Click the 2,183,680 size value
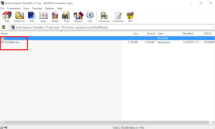This screenshot has height=129, width=215. tap(133, 42)
